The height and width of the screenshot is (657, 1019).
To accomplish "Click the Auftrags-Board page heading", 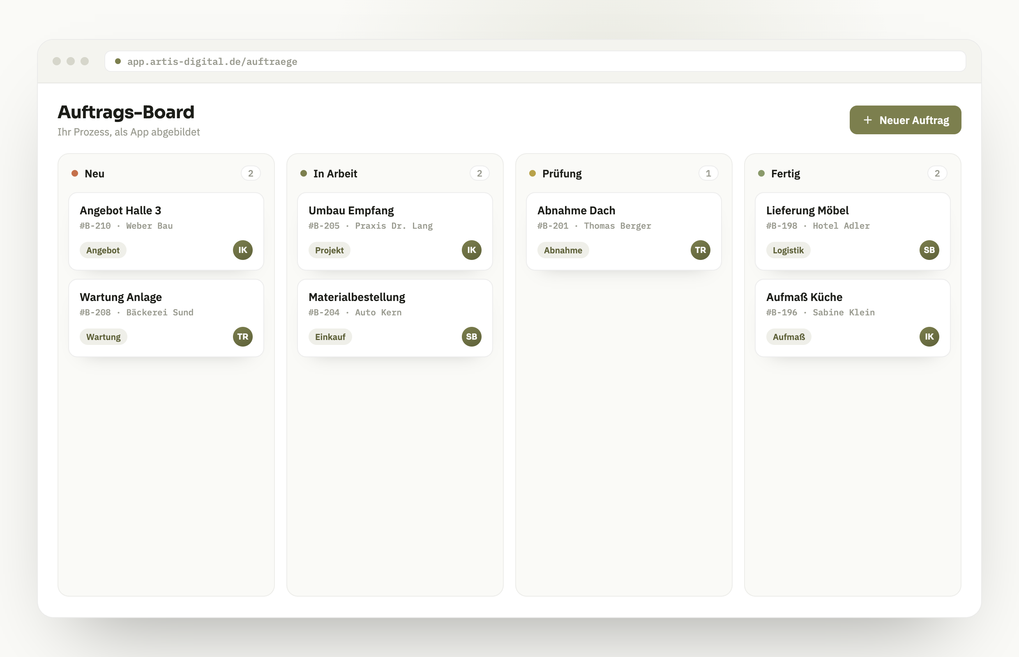I will tap(126, 112).
